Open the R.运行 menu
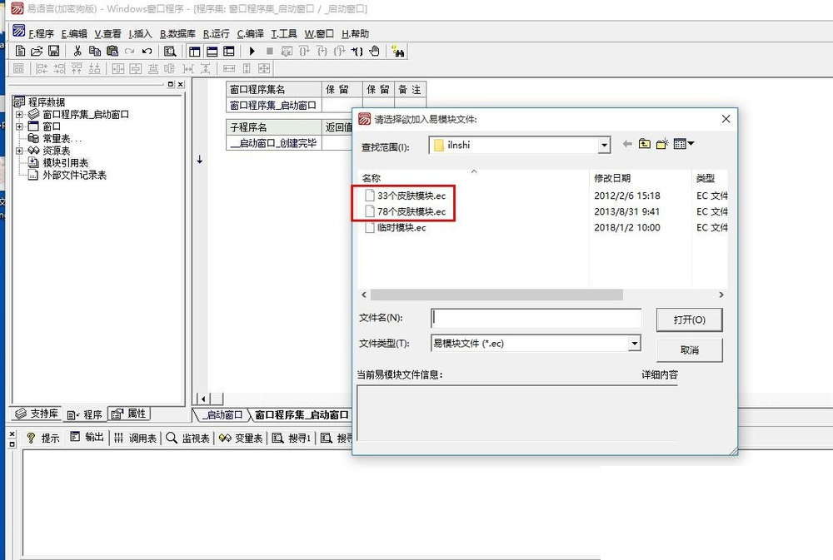Viewport: 833px width, 560px height. (217, 34)
